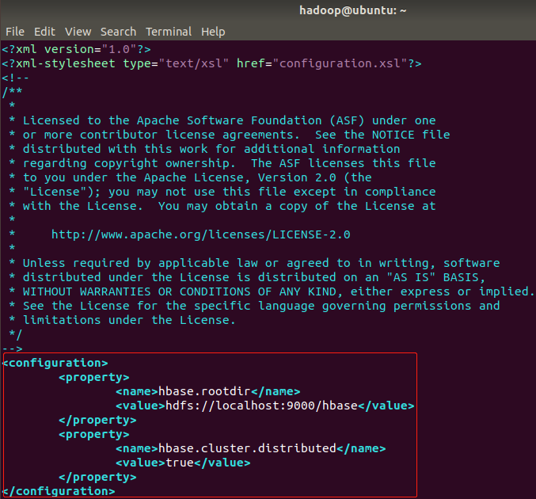Screen dimensions: 536x499
Task: Click the line '"License"); you may not use'
Action: pyautogui.click(x=222, y=192)
